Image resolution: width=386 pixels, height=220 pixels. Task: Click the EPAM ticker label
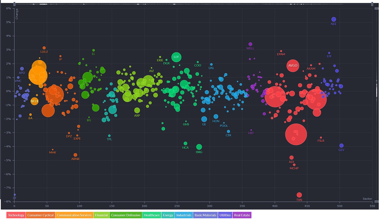point(281,54)
